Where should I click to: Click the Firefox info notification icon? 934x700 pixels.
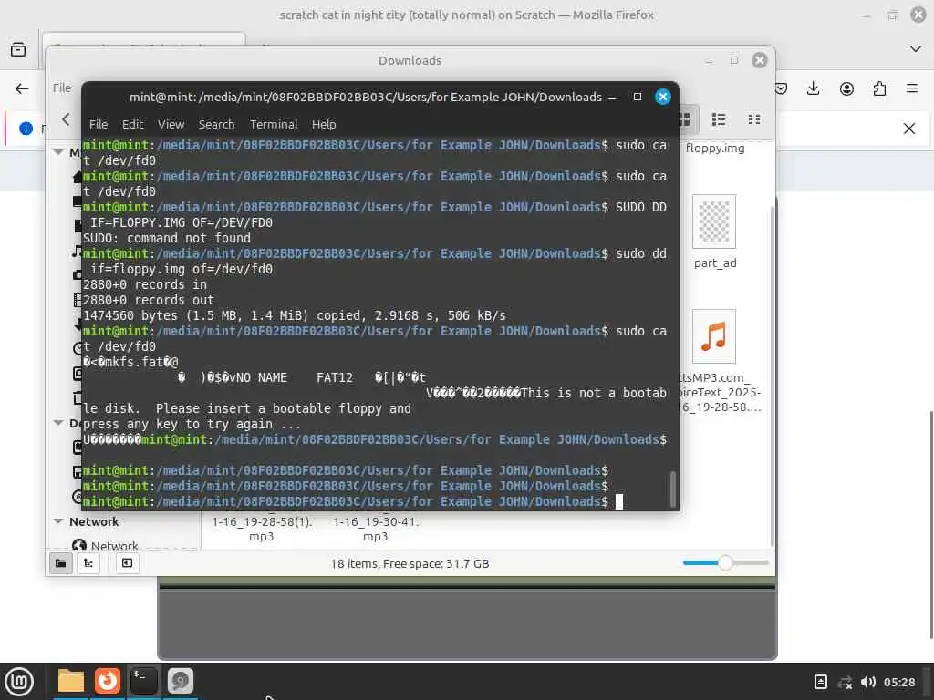26,129
